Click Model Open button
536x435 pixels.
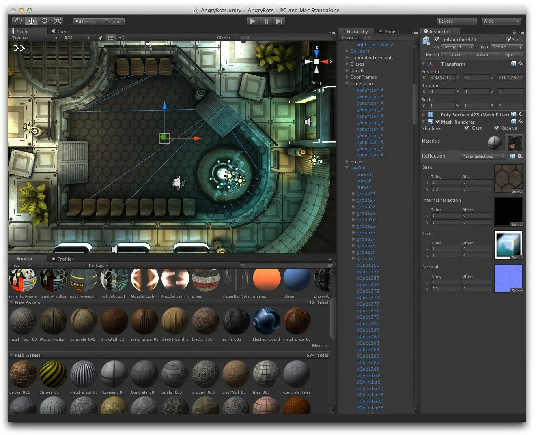[510, 55]
